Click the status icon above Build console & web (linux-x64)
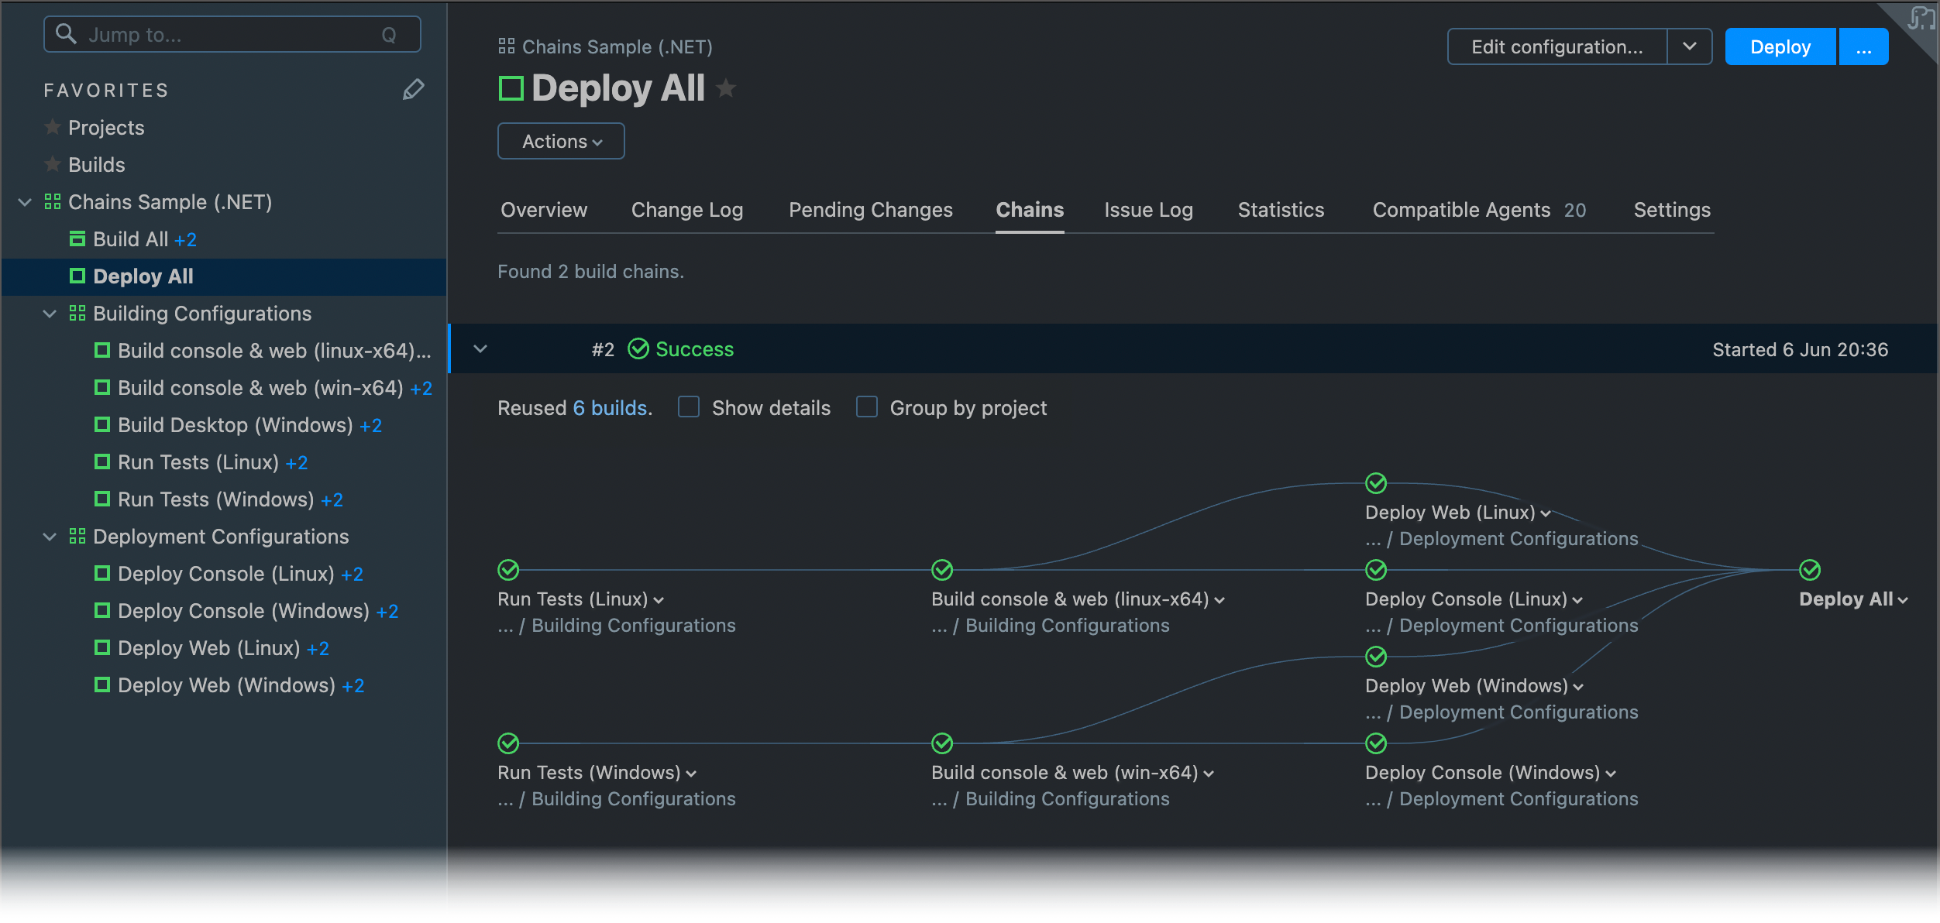Image resolution: width=1940 pixels, height=923 pixels. (942, 571)
